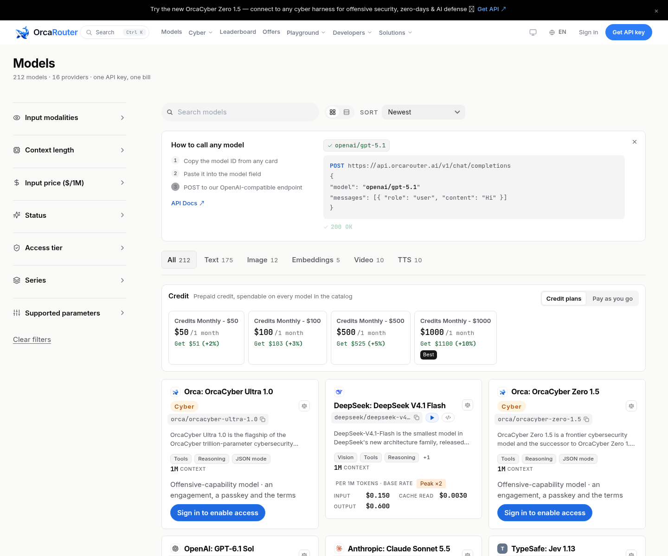Show the Image models tab

click(263, 260)
